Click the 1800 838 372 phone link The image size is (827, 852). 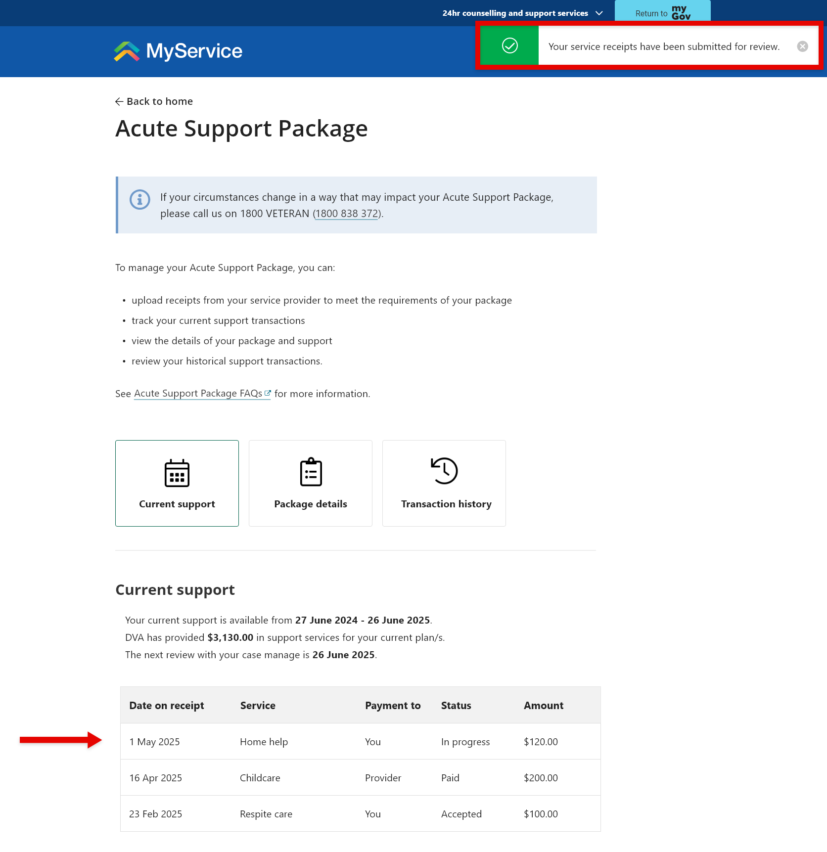tap(346, 213)
